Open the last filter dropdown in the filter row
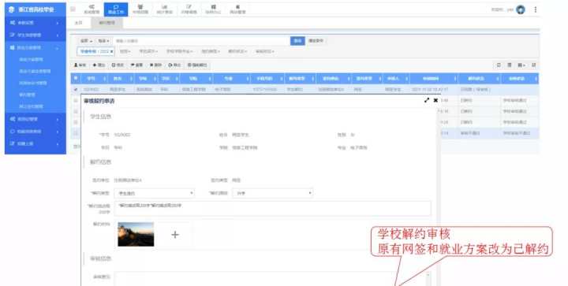The image size is (568, 286). pyautogui.click(x=264, y=51)
